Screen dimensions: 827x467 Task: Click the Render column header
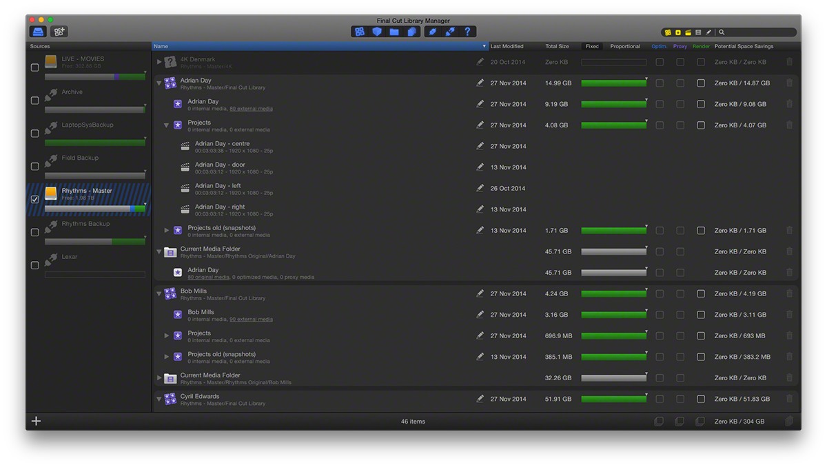pyautogui.click(x=701, y=46)
